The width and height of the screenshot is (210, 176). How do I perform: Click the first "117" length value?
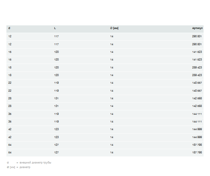[56, 36]
